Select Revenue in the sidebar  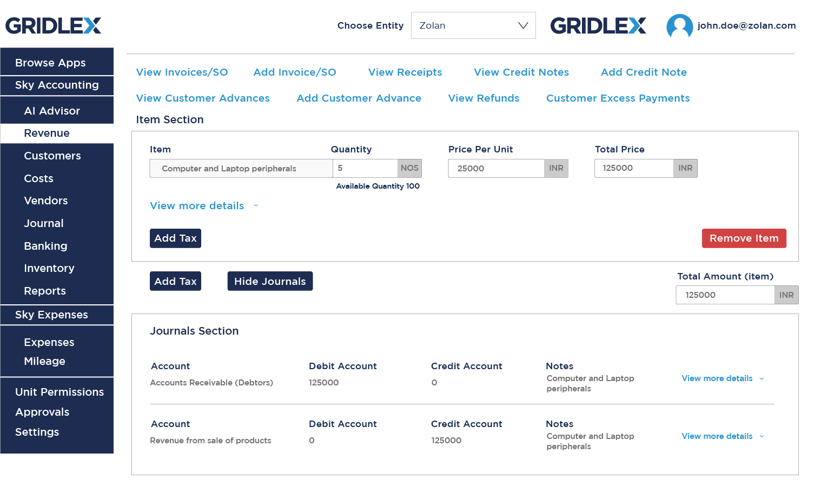coord(57,133)
